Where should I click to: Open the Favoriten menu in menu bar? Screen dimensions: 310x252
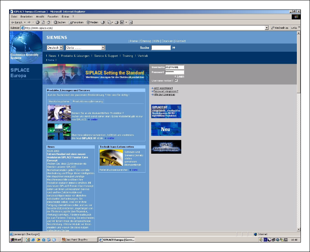[x=53, y=17]
